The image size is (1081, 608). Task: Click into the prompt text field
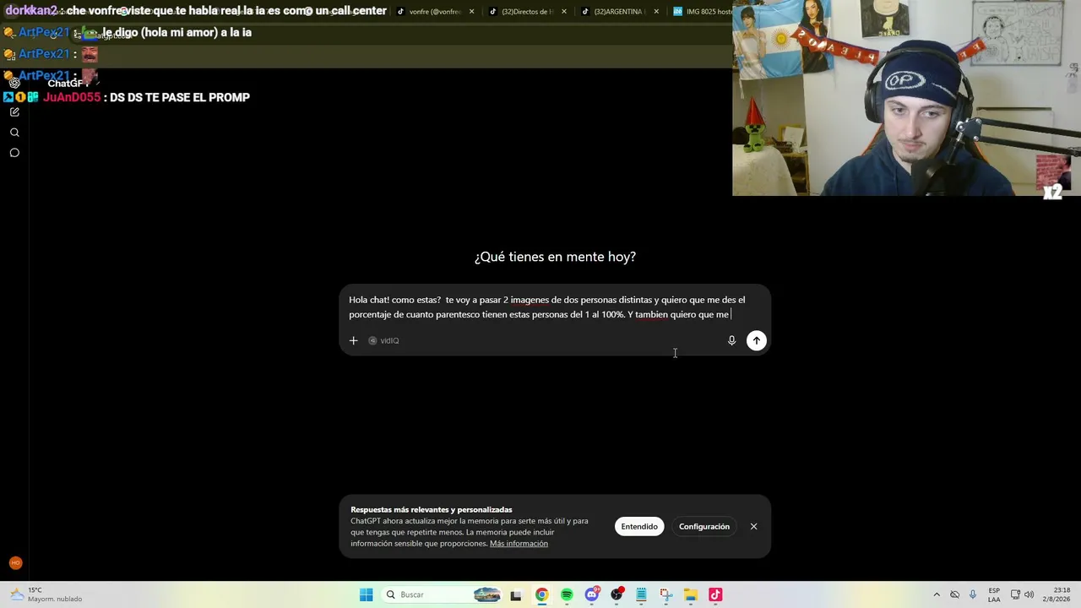546,307
